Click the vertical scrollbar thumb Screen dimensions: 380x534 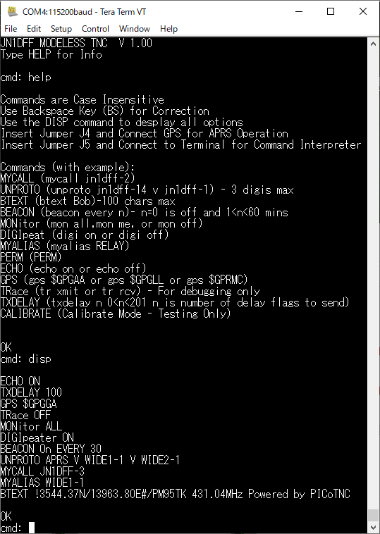pos(373,515)
